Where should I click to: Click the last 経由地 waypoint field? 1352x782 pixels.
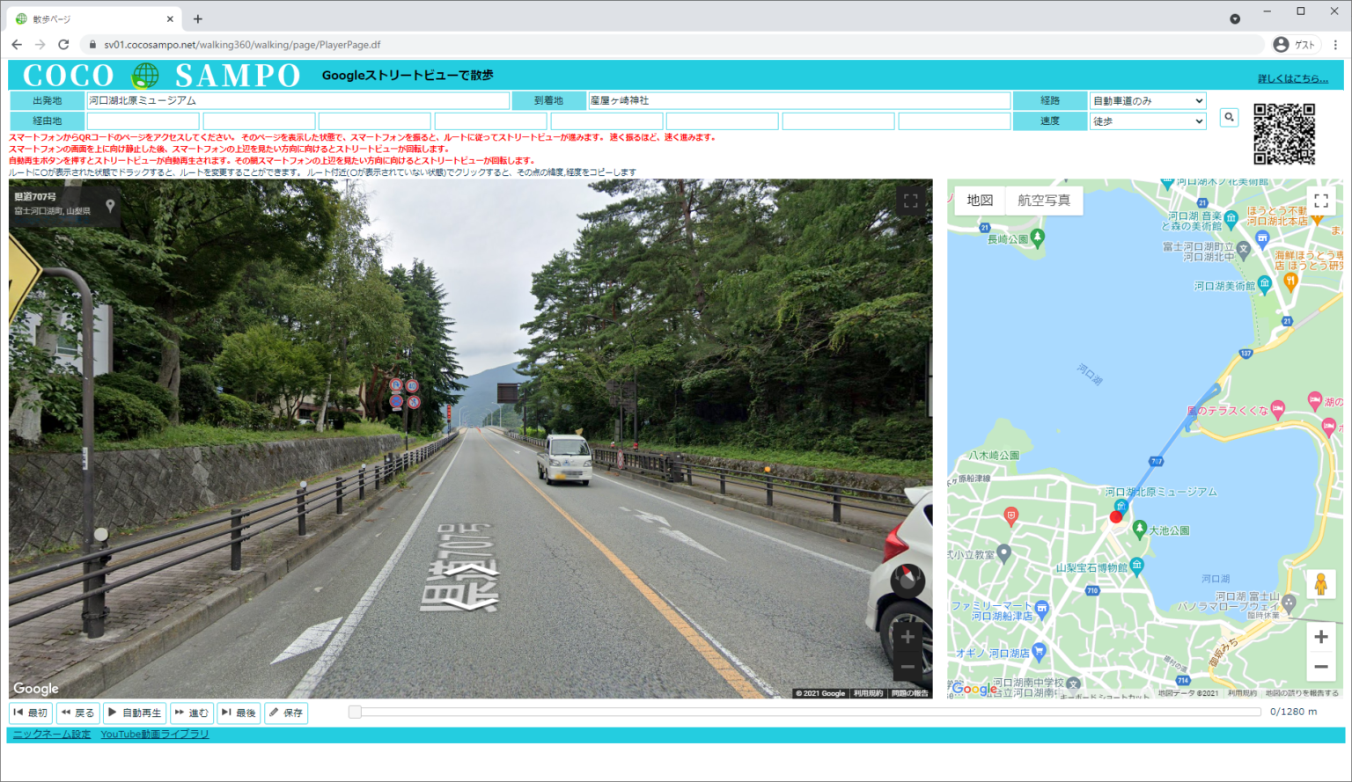coord(954,121)
